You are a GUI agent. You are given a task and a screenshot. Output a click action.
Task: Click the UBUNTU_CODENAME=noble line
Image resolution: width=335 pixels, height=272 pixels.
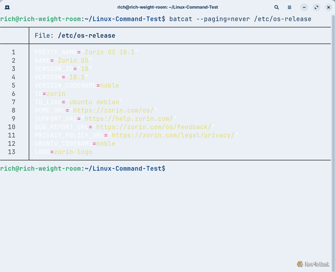75,144
